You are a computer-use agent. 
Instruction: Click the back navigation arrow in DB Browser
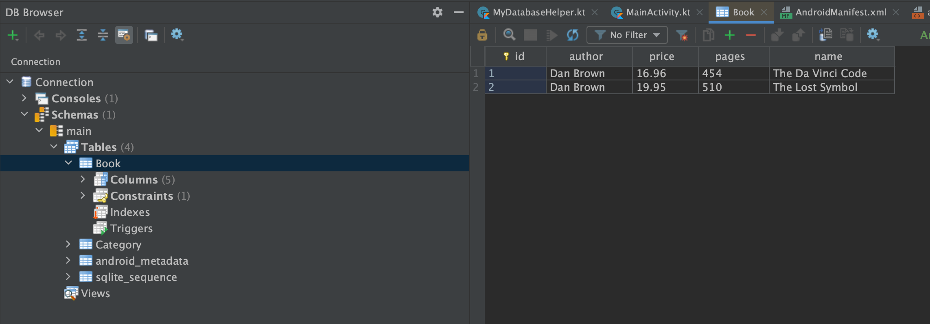coord(39,35)
